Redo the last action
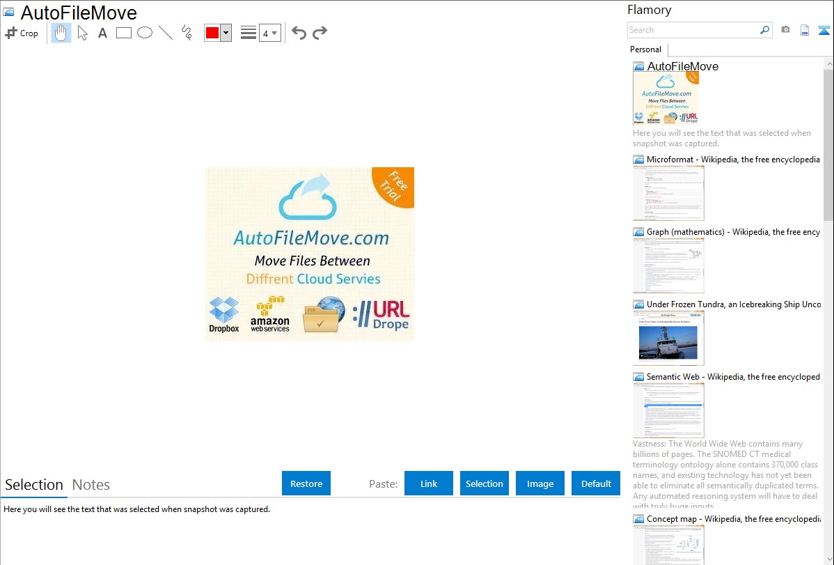The width and height of the screenshot is (834, 565). click(x=320, y=33)
